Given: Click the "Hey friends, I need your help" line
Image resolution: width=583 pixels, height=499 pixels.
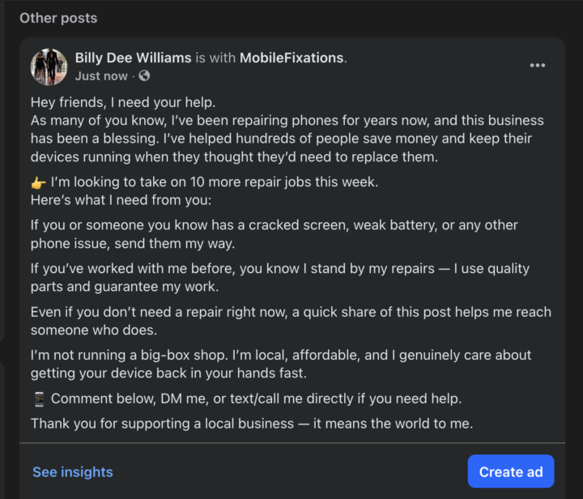Looking at the screenshot, I should tap(123, 103).
